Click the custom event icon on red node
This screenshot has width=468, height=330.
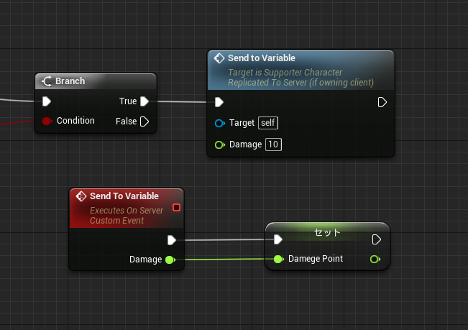[x=81, y=196]
